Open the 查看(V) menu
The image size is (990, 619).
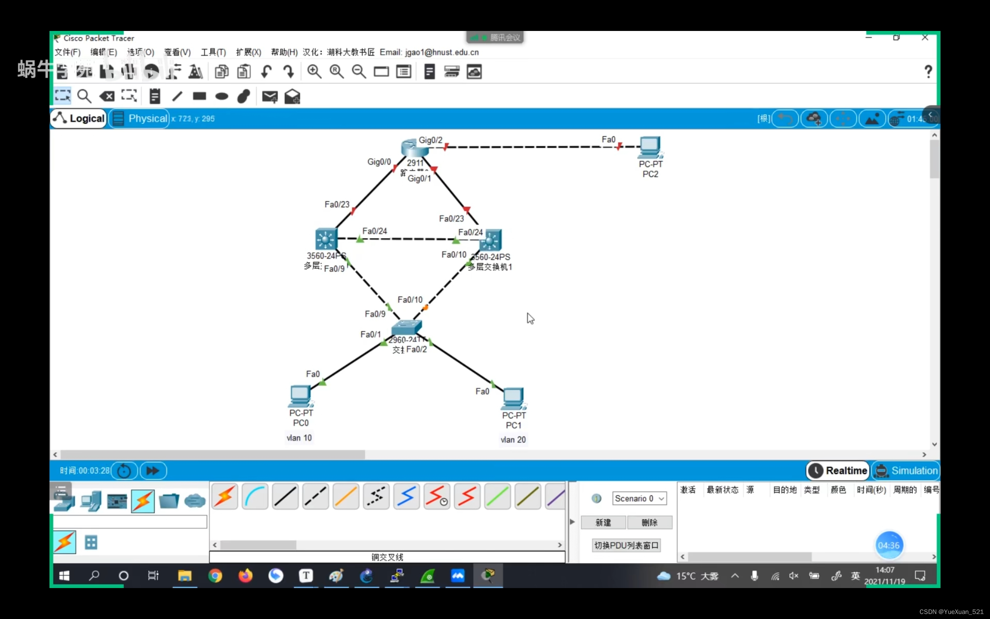point(178,52)
